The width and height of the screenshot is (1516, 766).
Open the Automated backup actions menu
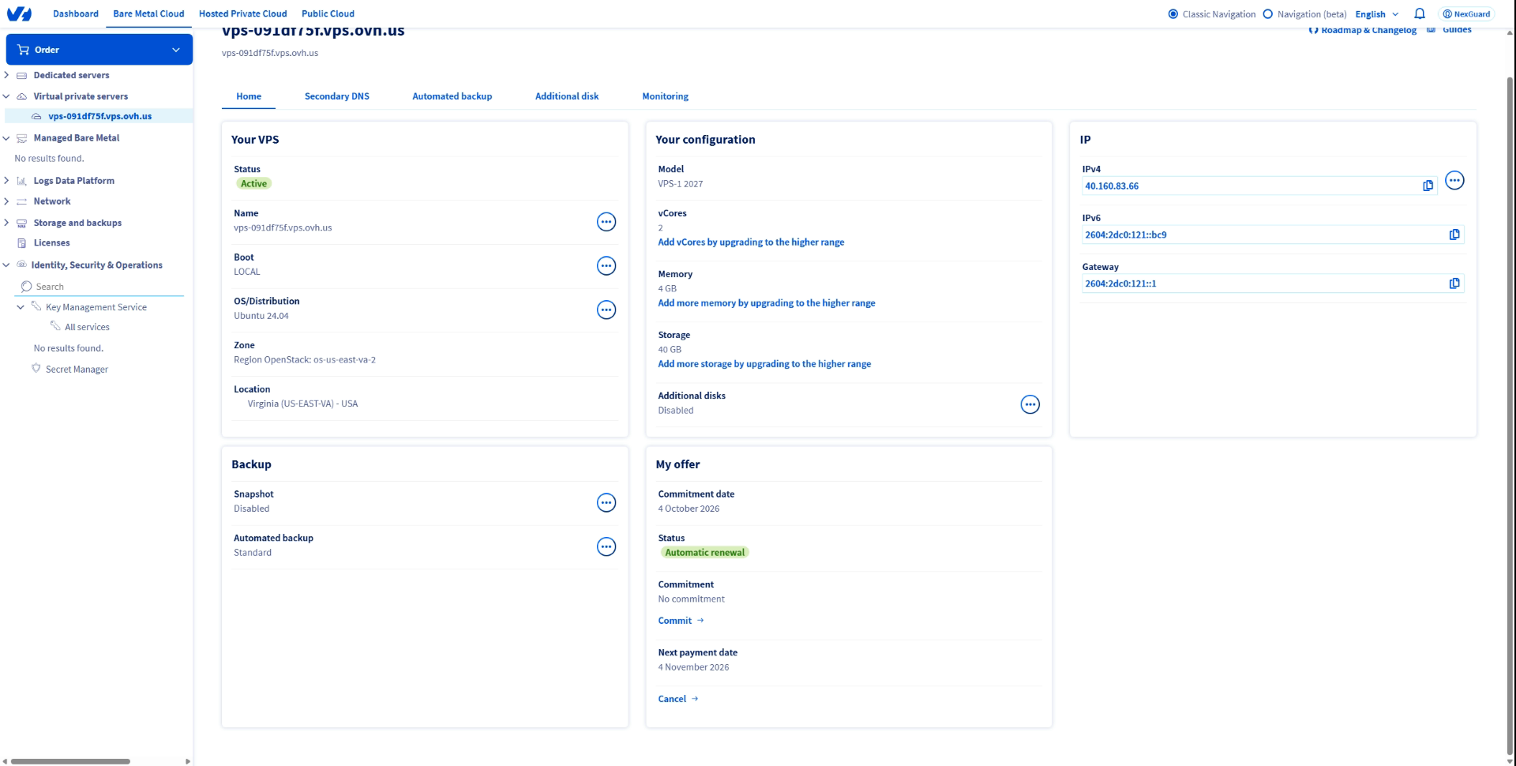click(x=606, y=547)
